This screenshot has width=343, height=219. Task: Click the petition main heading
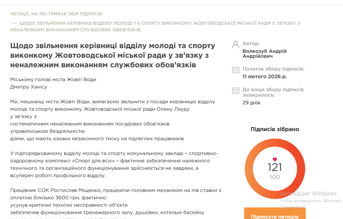pyautogui.click(x=112, y=55)
